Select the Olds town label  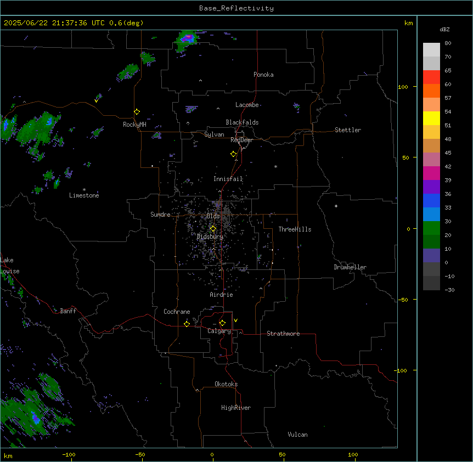(x=213, y=216)
